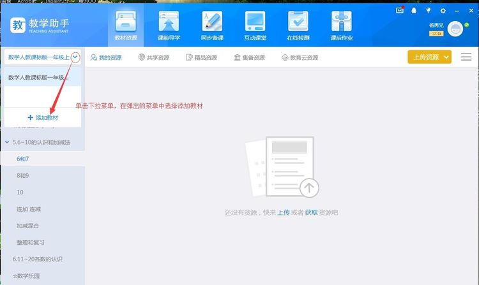Go to 同步备课 module
Viewport: 479px width, 285px height.
coord(211,26)
